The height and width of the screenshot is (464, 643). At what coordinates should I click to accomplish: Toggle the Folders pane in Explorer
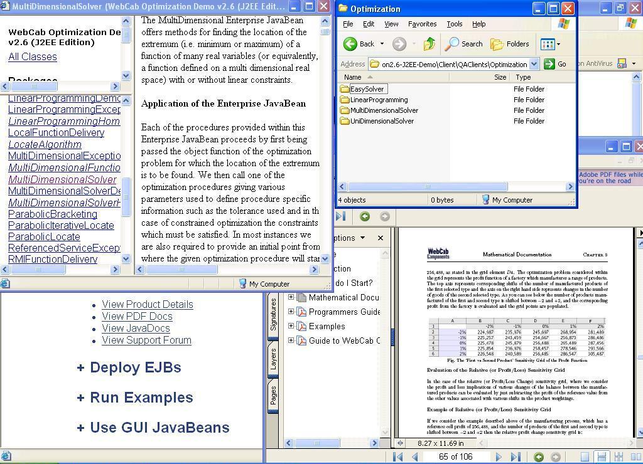point(510,44)
